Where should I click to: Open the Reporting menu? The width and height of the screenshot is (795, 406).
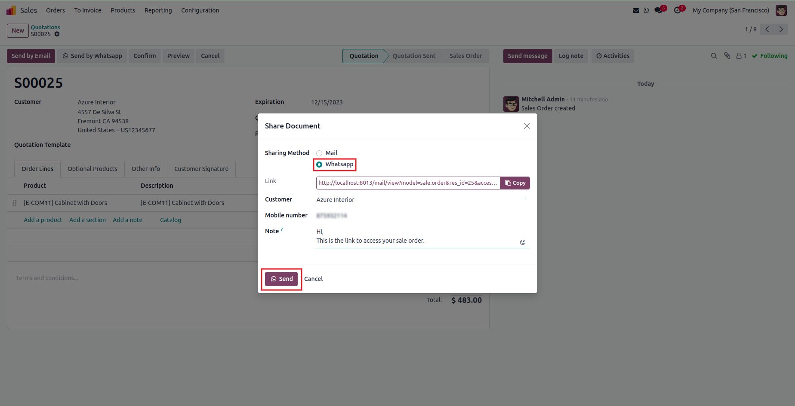158,10
